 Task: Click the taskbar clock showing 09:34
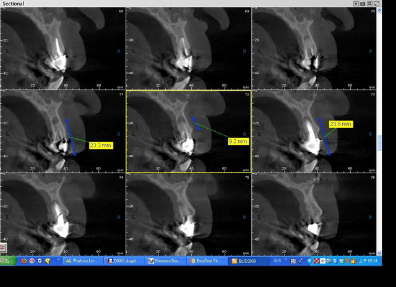[368, 261]
